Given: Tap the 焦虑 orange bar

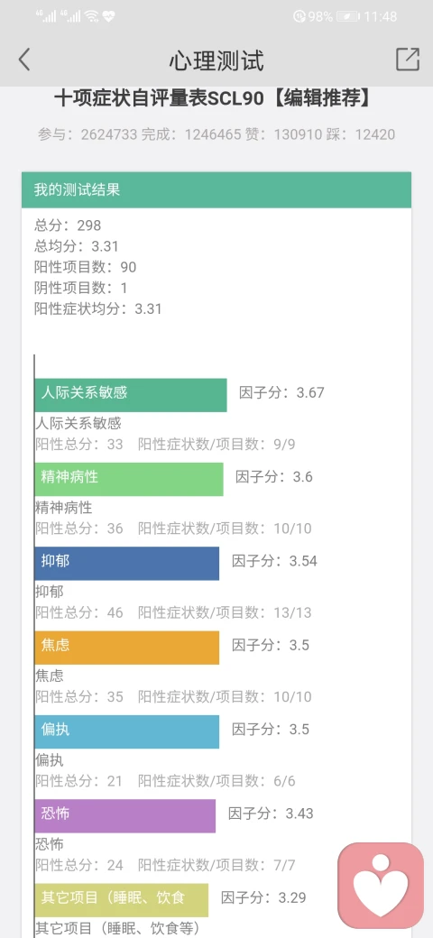Looking at the screenshot, I should tap(127, 648).
